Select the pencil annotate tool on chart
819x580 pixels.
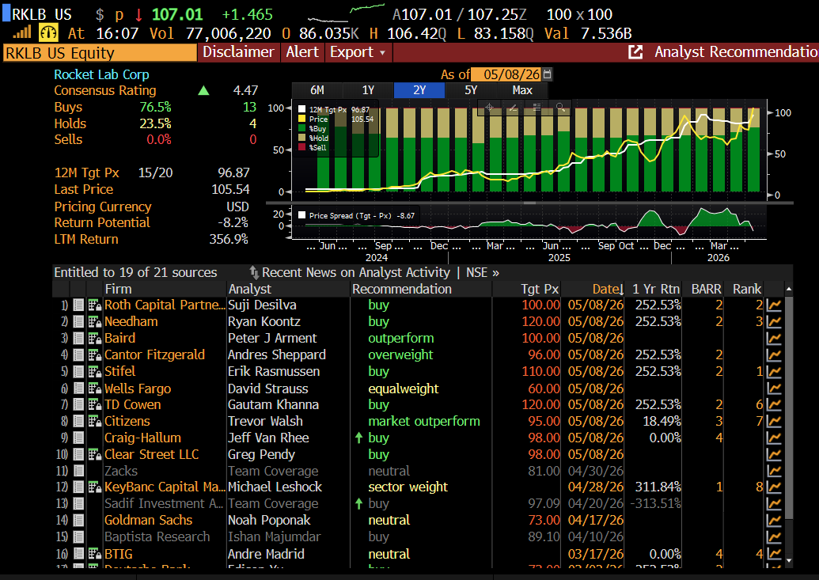513,108
